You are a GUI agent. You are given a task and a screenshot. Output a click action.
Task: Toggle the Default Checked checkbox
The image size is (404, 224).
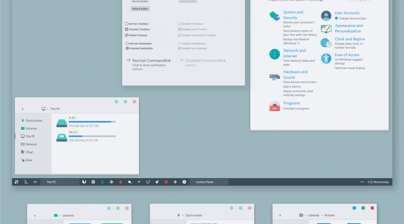[x=126, y=35]
